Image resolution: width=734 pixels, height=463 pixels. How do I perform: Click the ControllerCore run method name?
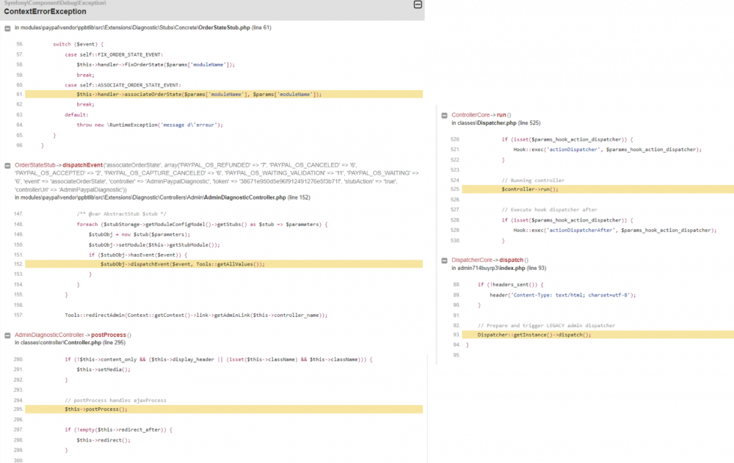point(501,114)
